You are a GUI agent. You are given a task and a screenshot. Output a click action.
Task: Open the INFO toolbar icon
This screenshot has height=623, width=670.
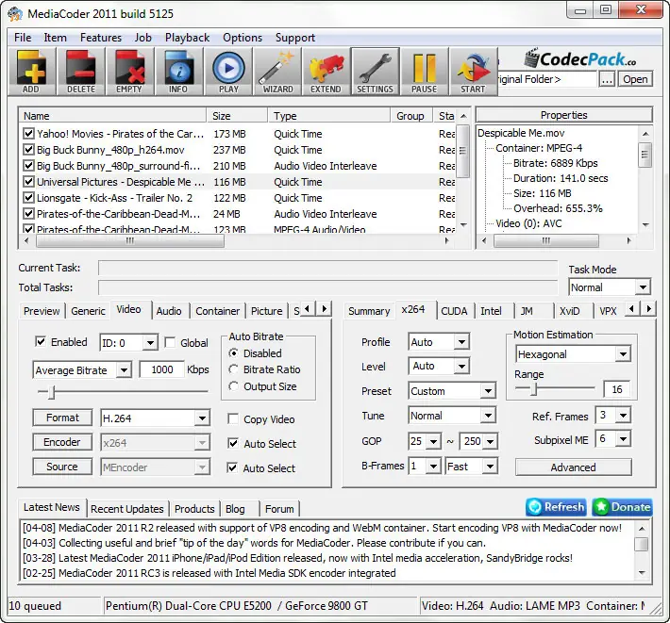click(178, 72)
